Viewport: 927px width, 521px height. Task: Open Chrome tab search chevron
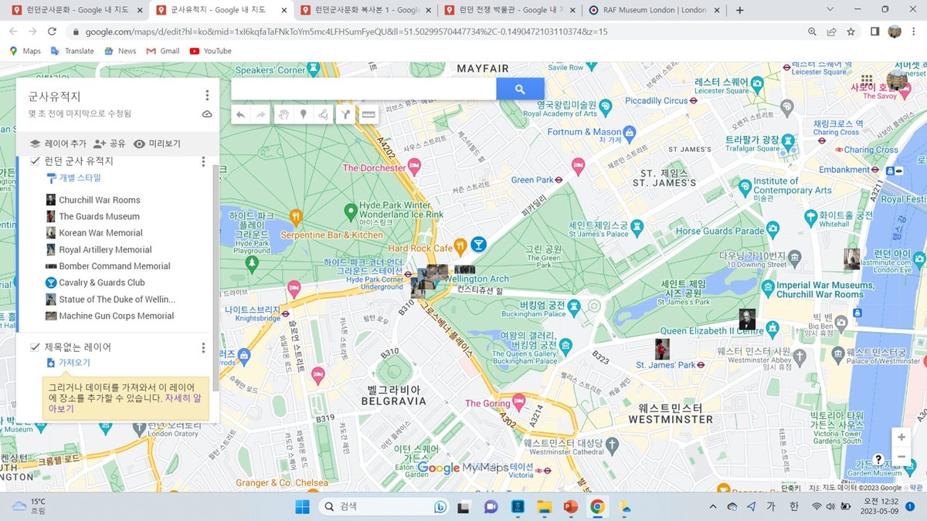click(x=830, y=10)
